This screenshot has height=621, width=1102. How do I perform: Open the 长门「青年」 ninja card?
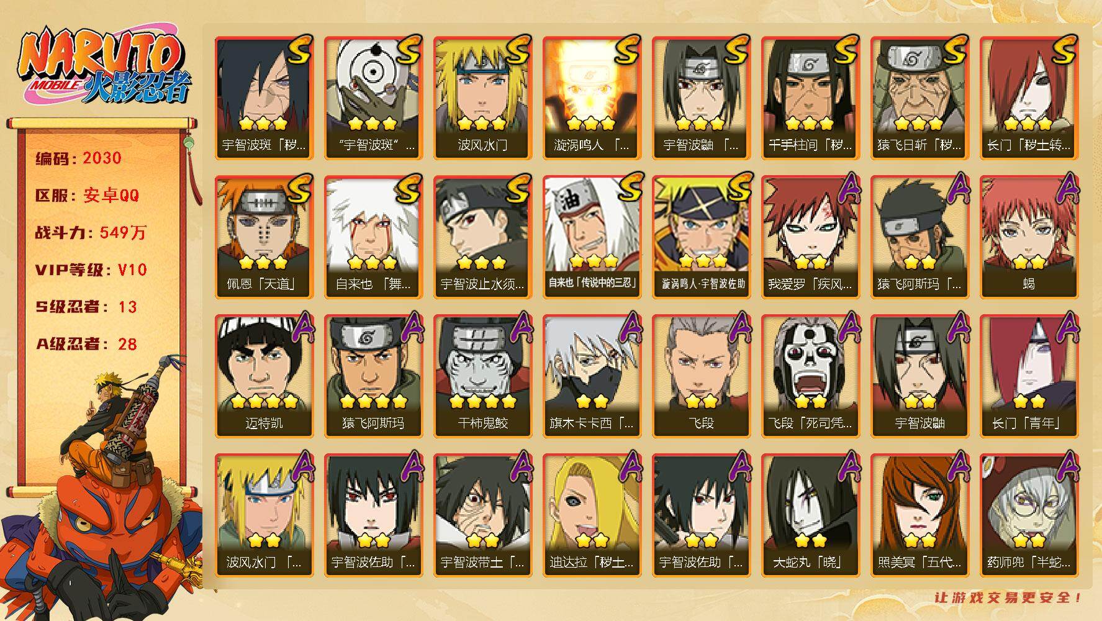(1029, 376)
